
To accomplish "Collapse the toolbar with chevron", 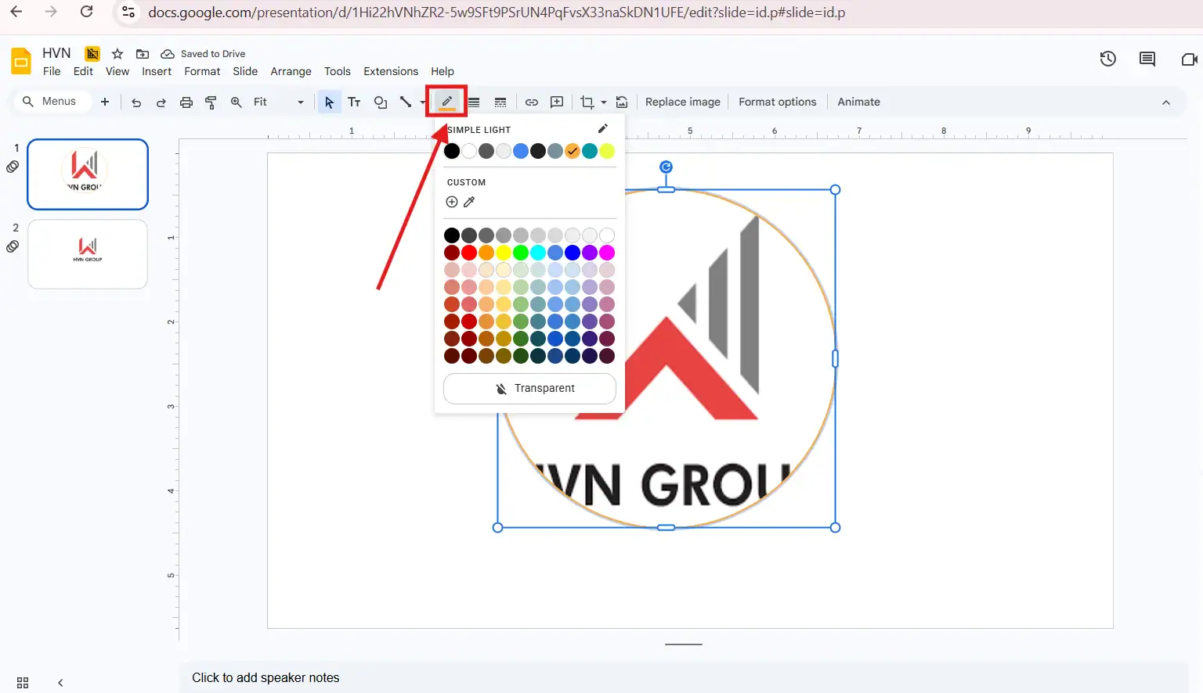I will (x=1165, y=102).
